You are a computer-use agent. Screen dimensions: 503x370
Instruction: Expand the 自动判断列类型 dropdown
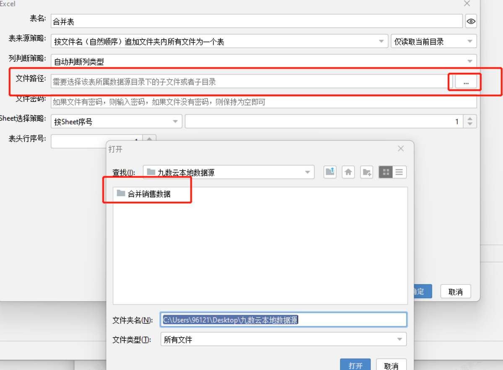(x=264, y=62)
